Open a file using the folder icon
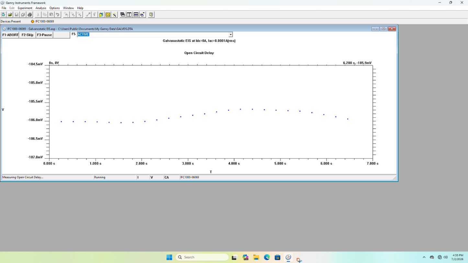 point(10,15)
